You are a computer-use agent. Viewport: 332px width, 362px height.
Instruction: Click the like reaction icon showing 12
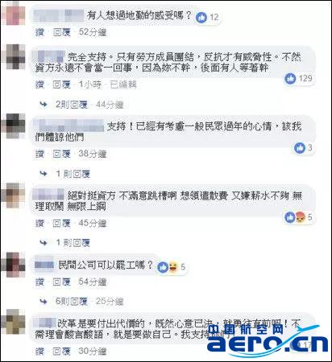click(x=201, y=18)
